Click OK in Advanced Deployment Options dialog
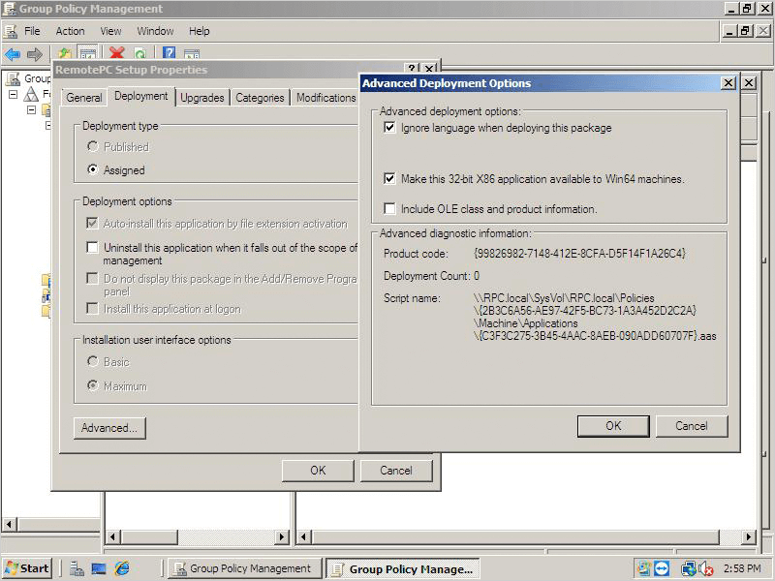 pos(612,426)
